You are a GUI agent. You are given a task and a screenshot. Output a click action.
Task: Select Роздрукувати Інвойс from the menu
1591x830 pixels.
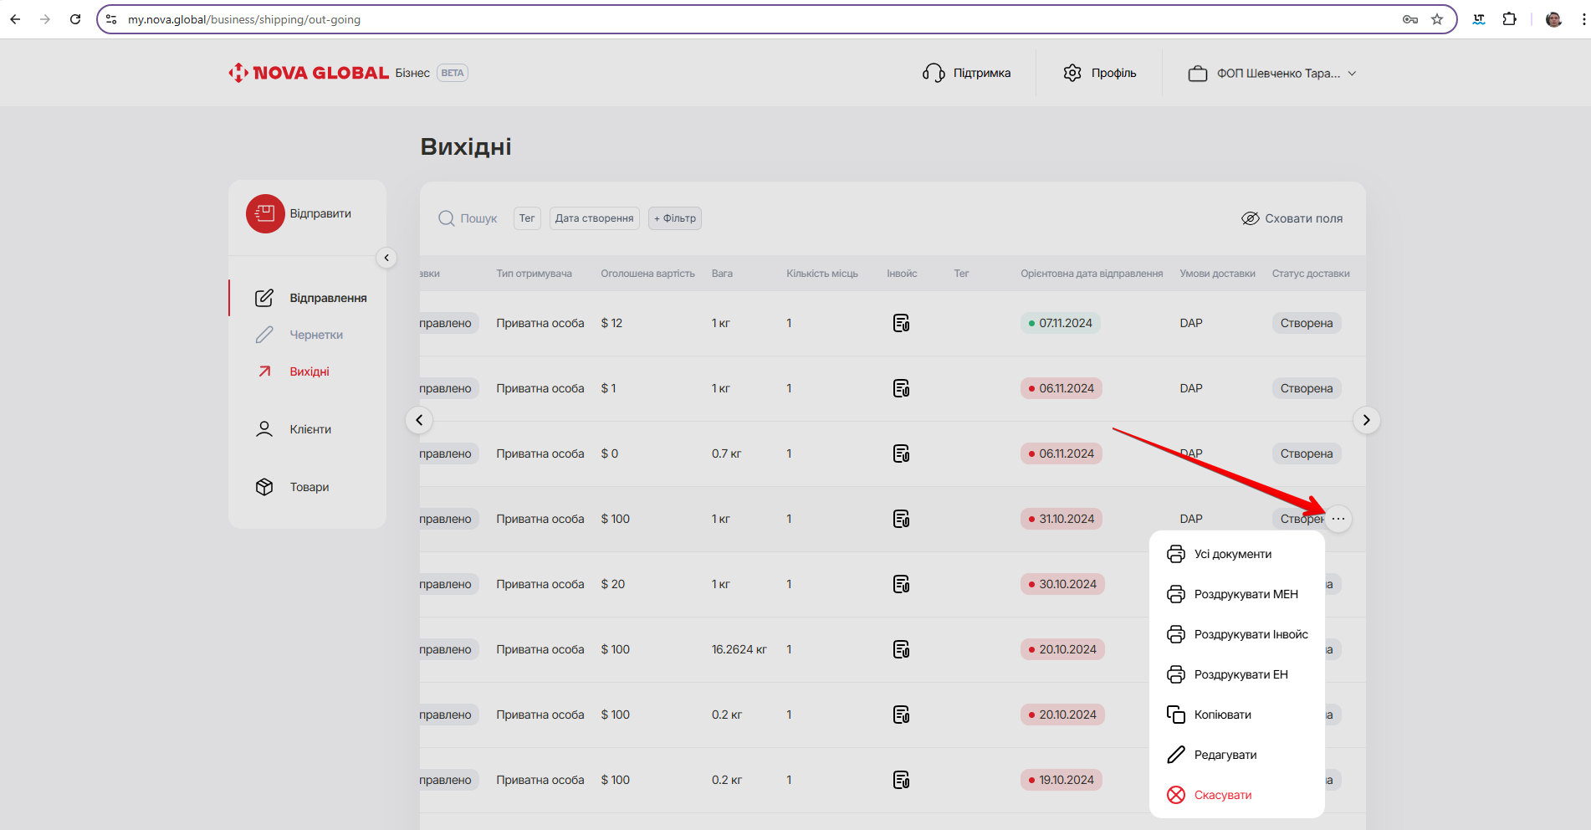[x=1250, y=635]
